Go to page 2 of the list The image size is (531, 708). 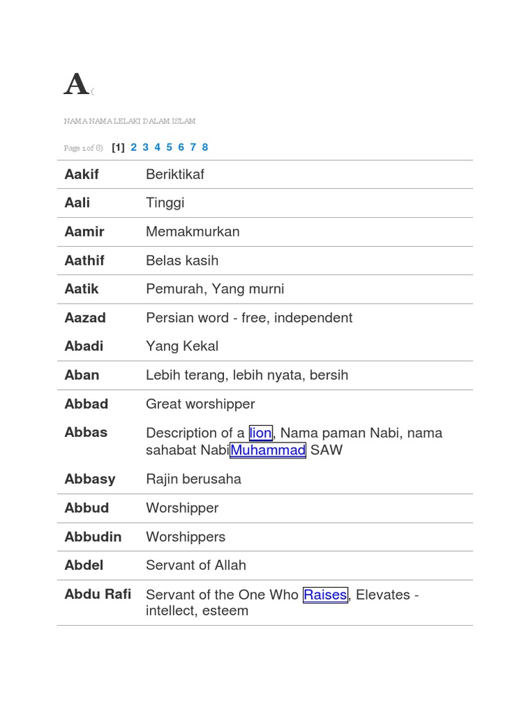click(x=133, y=147)
